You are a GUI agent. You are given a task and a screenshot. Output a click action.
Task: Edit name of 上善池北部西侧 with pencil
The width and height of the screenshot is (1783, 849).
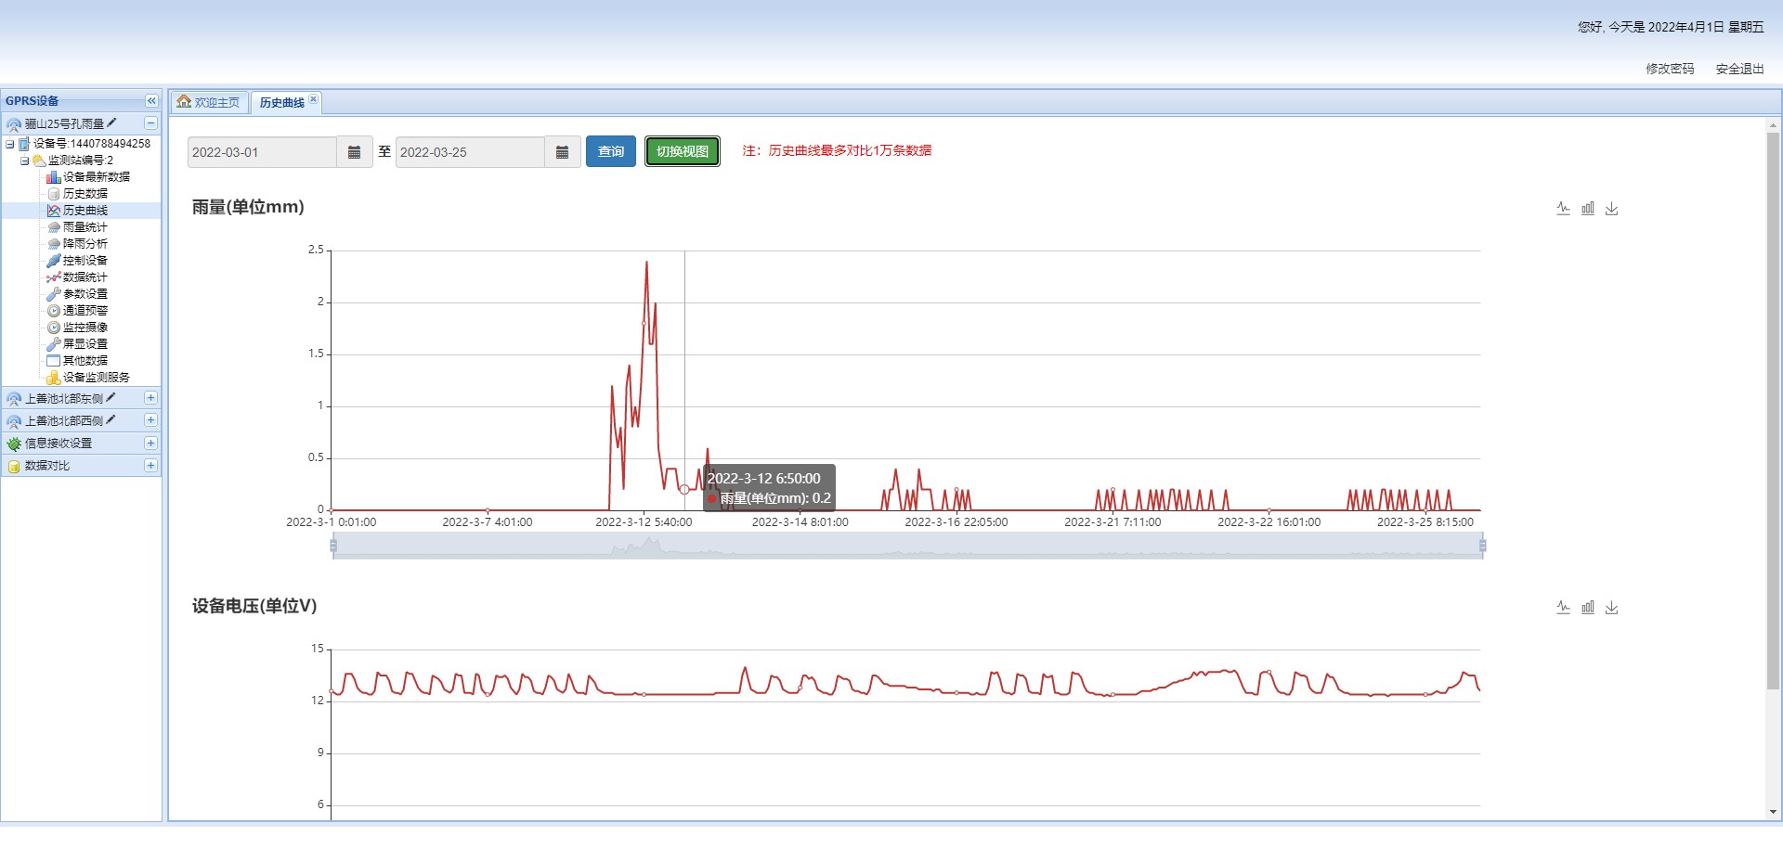click(111, 419)
